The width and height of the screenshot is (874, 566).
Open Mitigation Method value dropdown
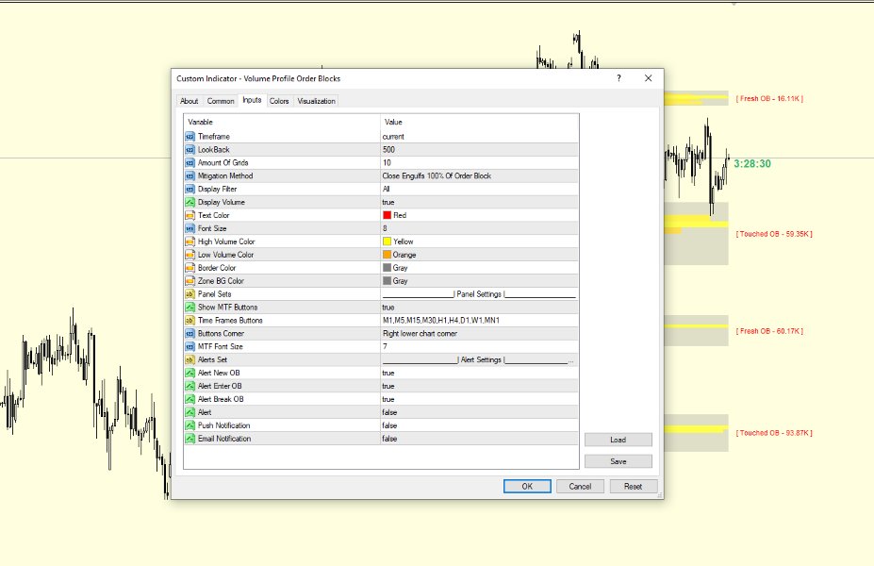pos(479,175)
